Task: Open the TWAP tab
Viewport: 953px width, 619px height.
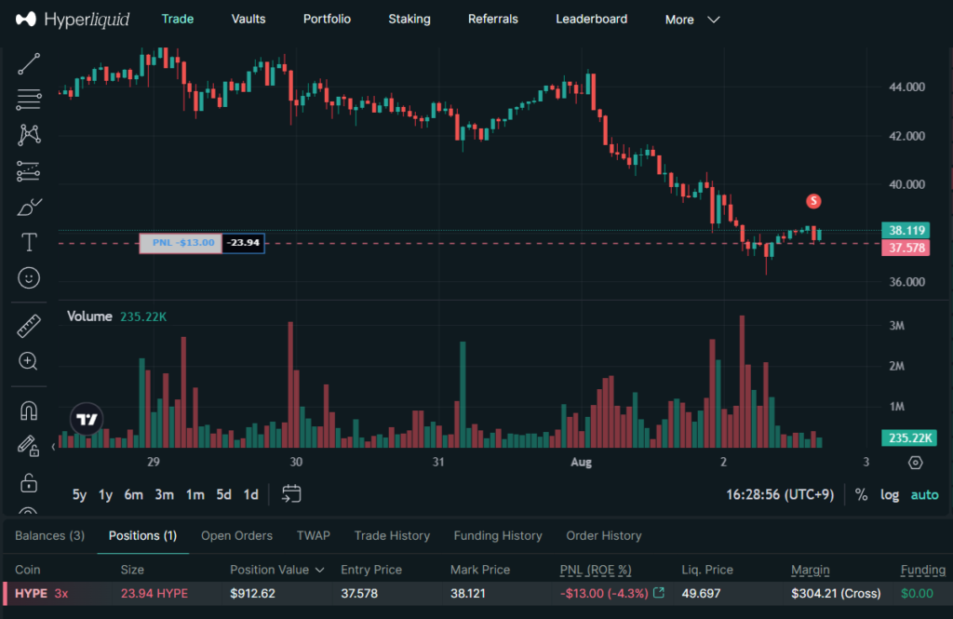Action: [x=314, y=536]
